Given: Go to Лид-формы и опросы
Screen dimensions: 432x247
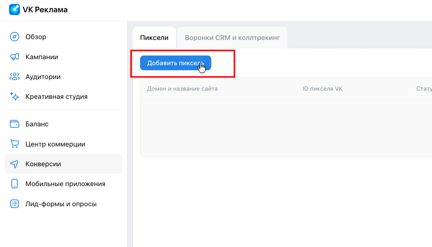Looking at the screenshot, I should click(61, 204).
